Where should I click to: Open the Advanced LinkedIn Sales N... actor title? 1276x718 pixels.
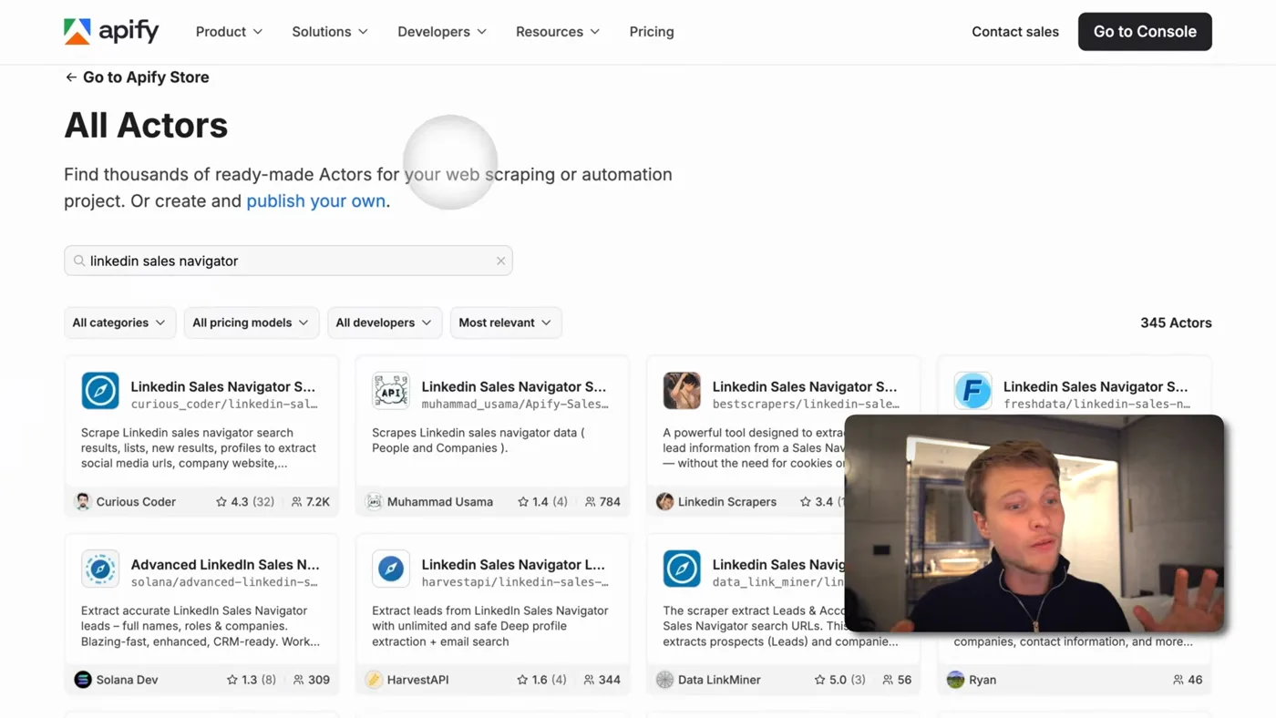point(225,564)
